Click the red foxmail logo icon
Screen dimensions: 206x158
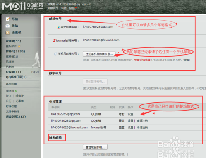tap(54, 41)
